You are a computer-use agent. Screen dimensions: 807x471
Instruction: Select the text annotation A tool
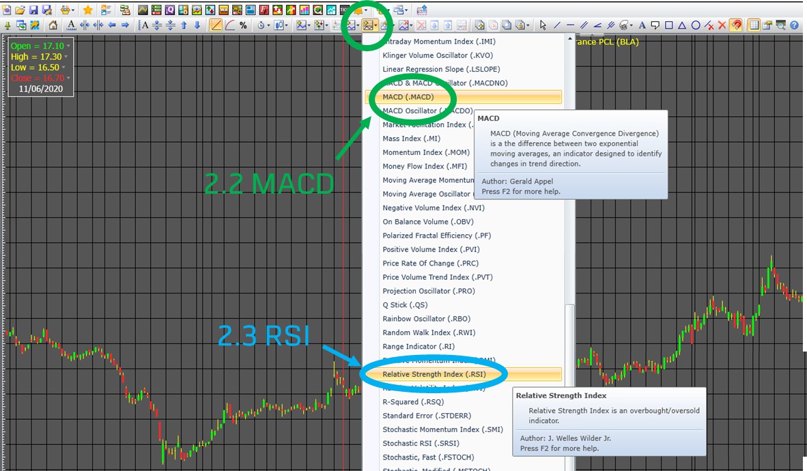pos(642,25)
